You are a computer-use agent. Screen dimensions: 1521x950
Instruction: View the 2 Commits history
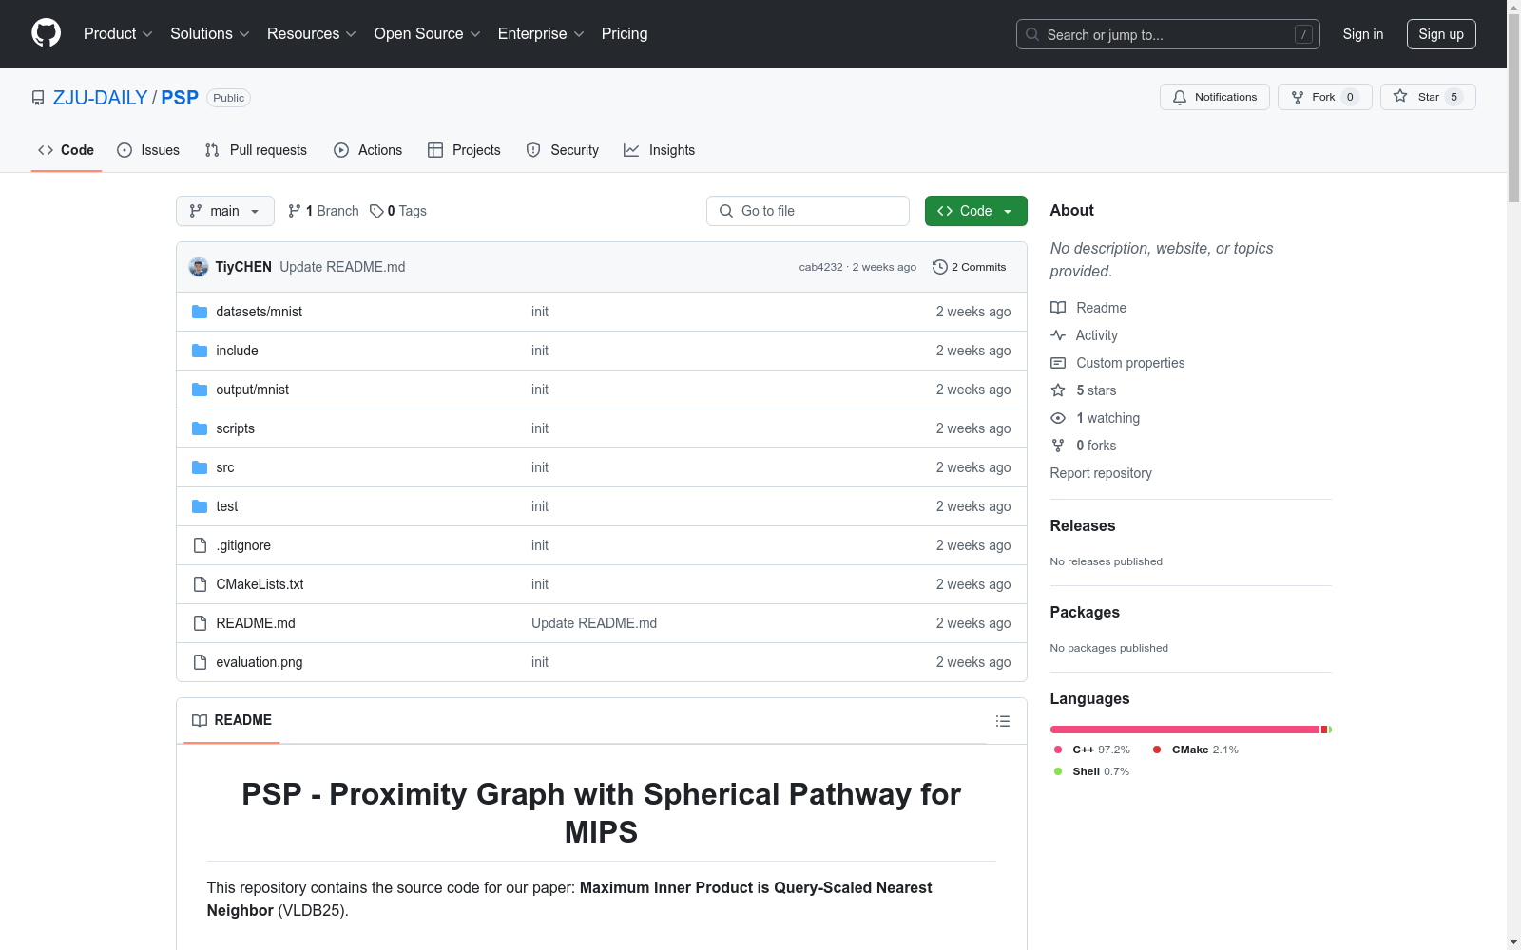(969, 267)
